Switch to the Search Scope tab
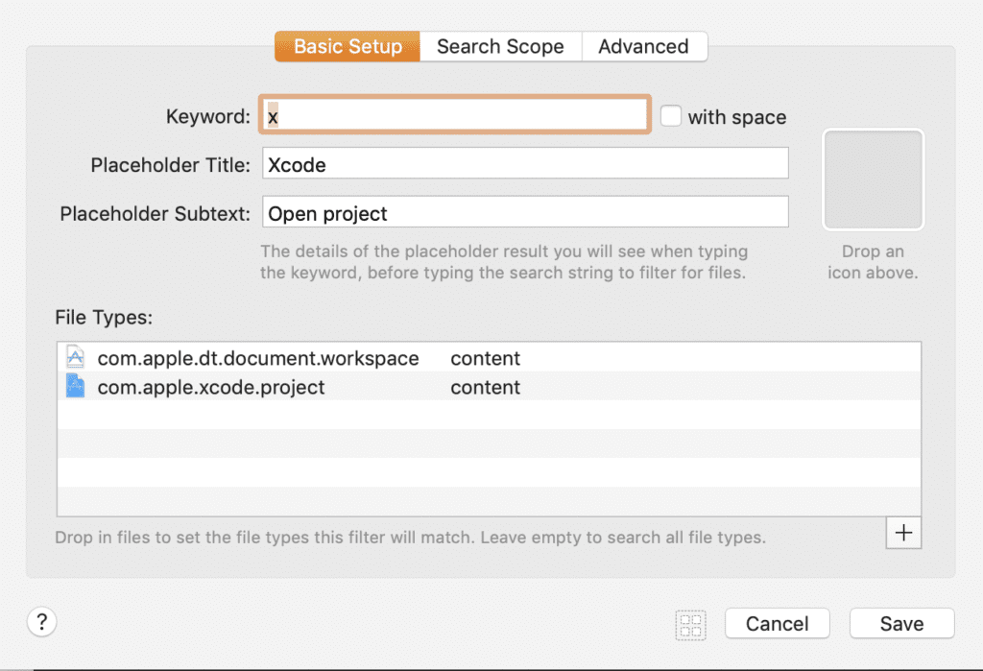 (500, 46)
